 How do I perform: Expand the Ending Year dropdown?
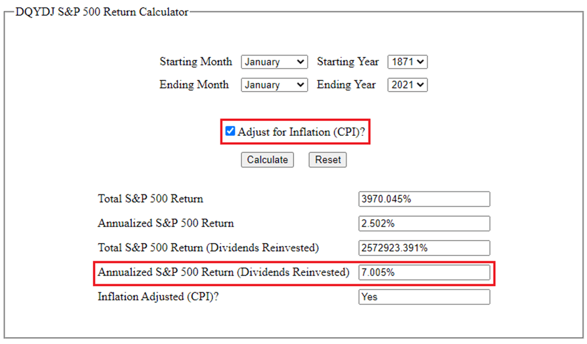(407, 85)
